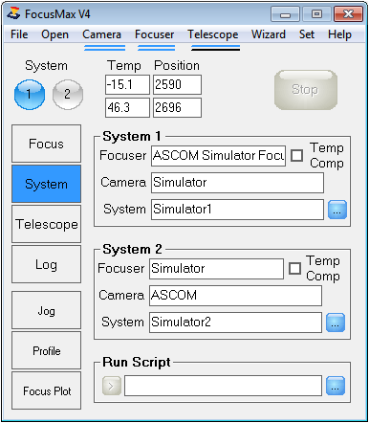This screenshot has height=423, width=369.
Task: Select system 2 round gray button
Action: pos(68,95)
